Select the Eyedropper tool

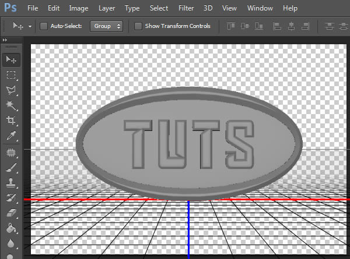11,136
